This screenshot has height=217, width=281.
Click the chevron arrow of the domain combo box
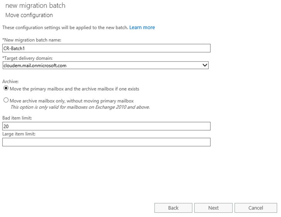[x=205, y=65]
